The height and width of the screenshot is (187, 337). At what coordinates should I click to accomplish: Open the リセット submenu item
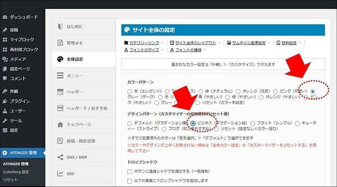tap(10, 180)
